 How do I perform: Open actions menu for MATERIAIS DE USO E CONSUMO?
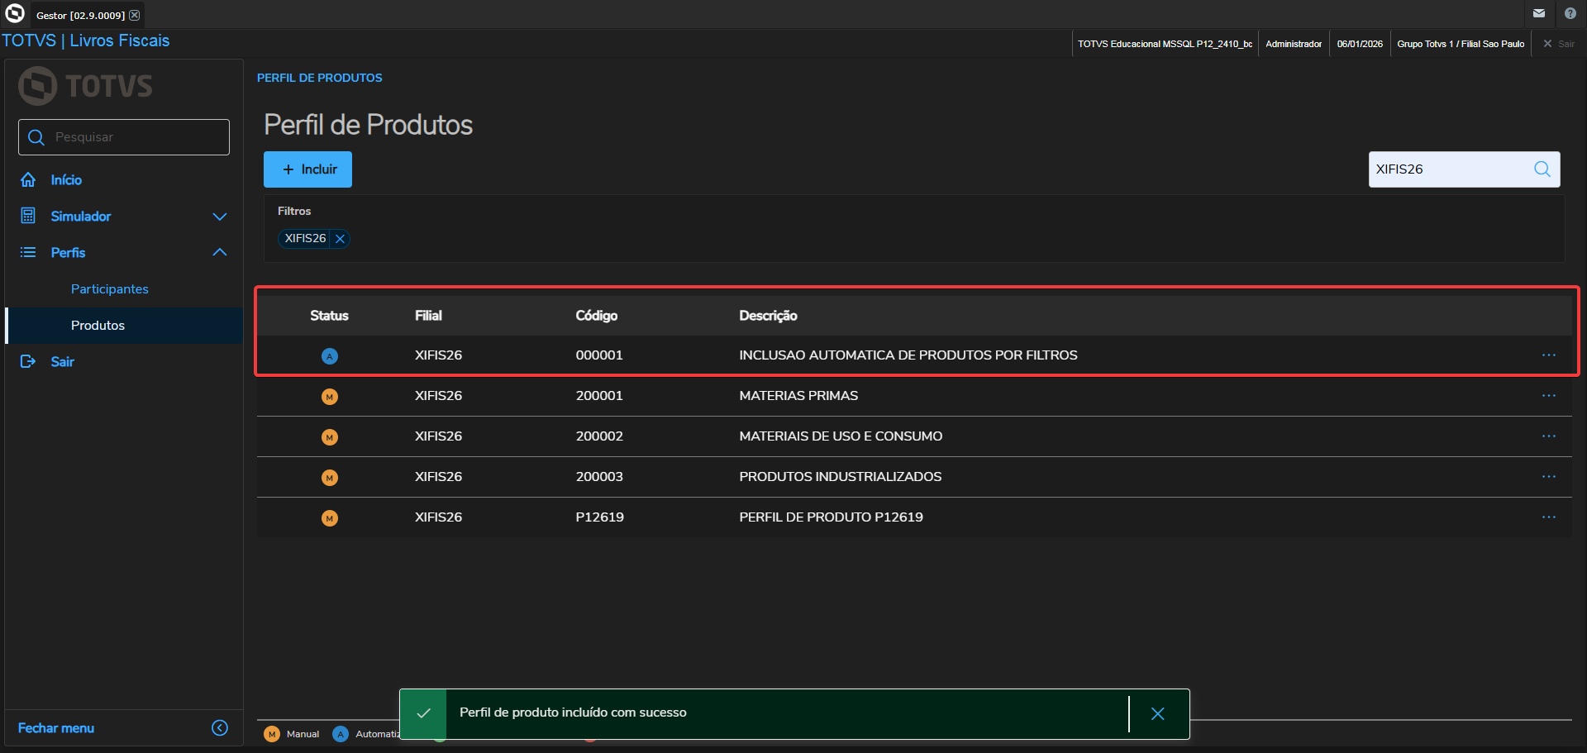1548,436
